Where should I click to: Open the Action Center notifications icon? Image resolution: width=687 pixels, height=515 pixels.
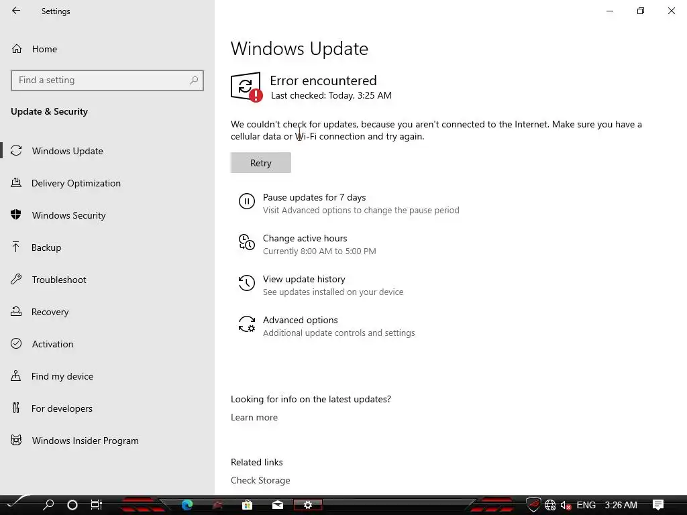[x=658, y=505]
